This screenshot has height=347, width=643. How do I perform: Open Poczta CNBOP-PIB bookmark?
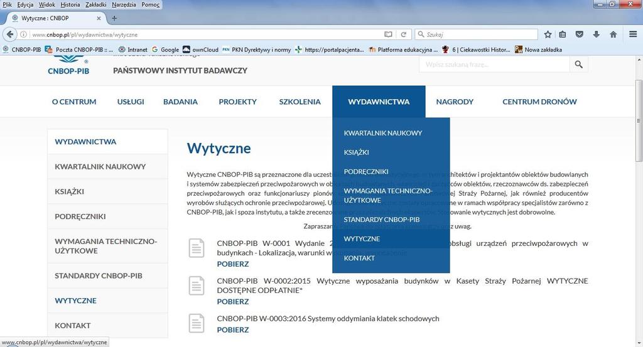tap(78, 50)
